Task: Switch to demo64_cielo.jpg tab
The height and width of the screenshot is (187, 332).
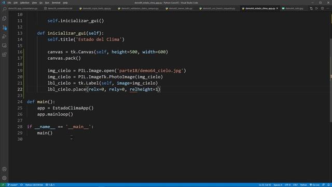Action: (293, 8)
